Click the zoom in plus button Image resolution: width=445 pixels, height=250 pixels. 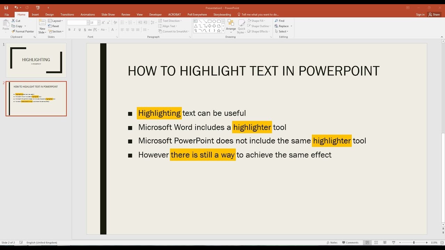point(427,243)
